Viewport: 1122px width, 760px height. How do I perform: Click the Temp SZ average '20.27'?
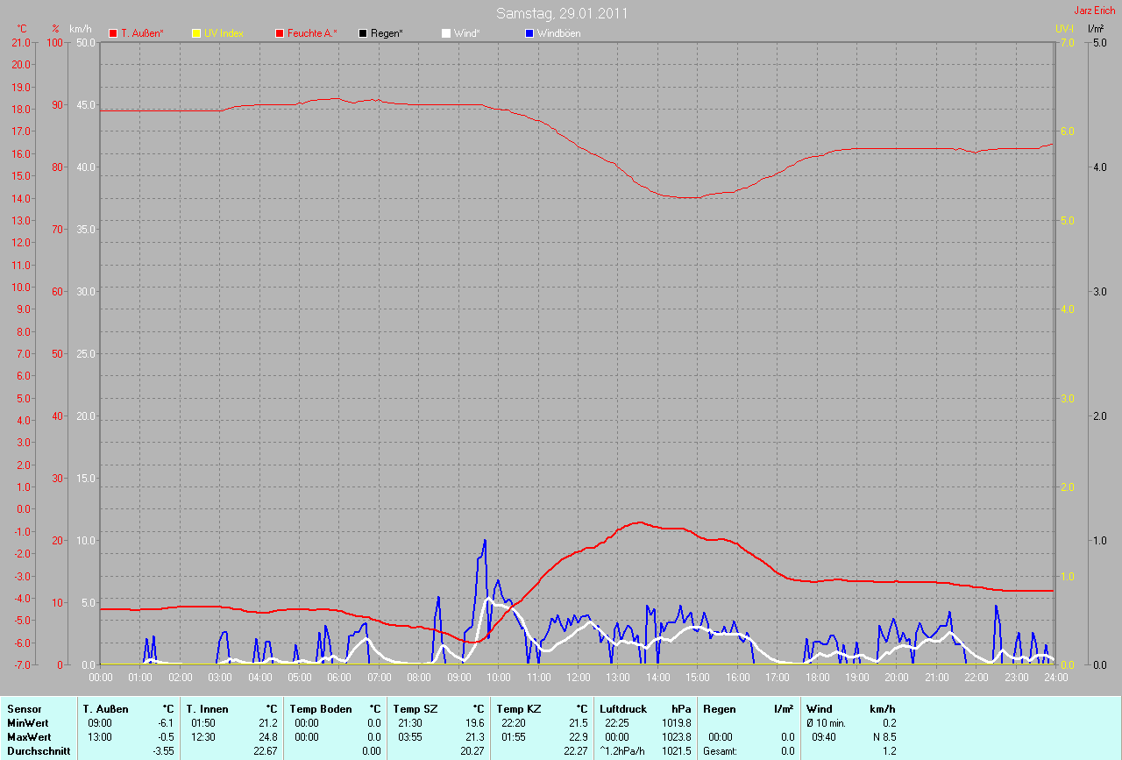(x=473, y=751)
